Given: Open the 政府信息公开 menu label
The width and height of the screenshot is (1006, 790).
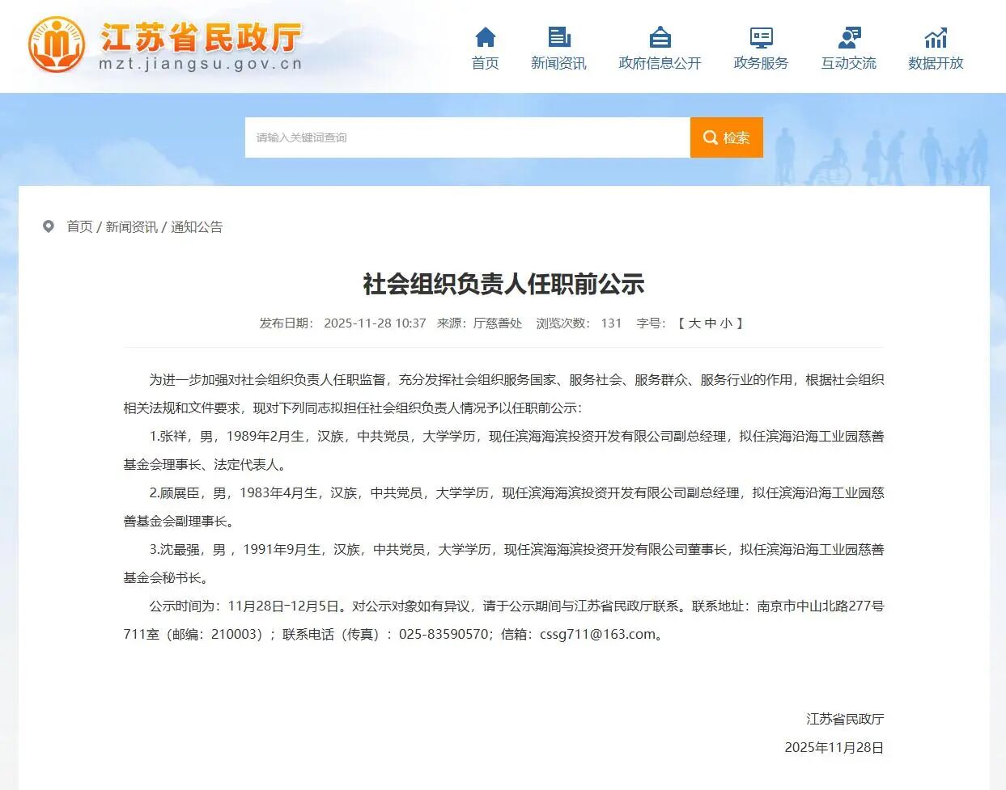Looking at the screenshot, I should pyautogui.click(x=660, y=63).
